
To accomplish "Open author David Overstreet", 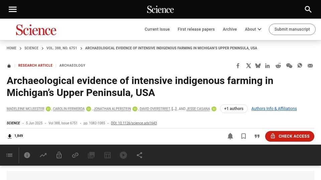I will point(155,109).
